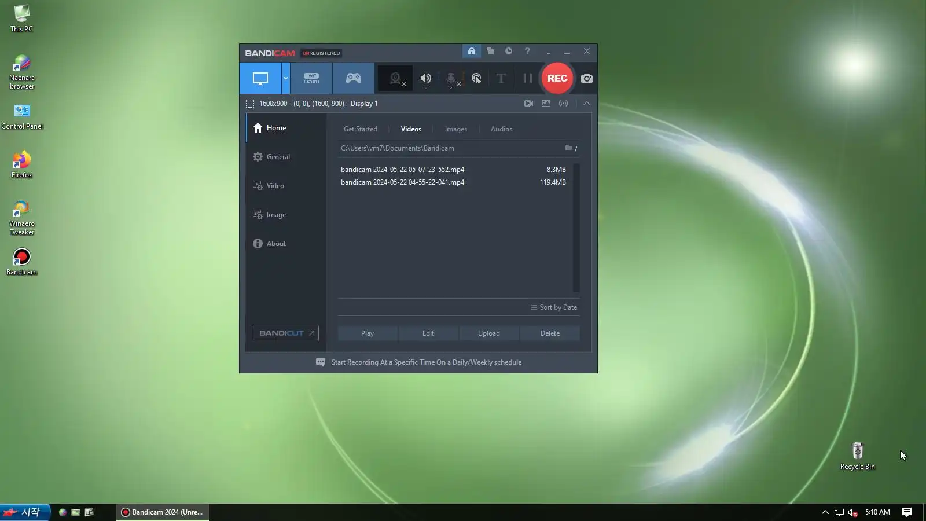Take a screenshot with the camera icon
Image resolution: width=926 pixels, height=521 pixels.
click(587, 78)
